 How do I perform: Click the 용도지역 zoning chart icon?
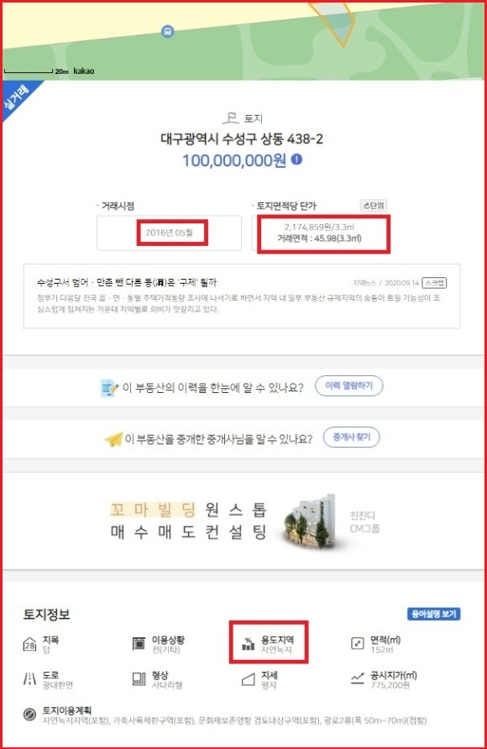[249, 644]
